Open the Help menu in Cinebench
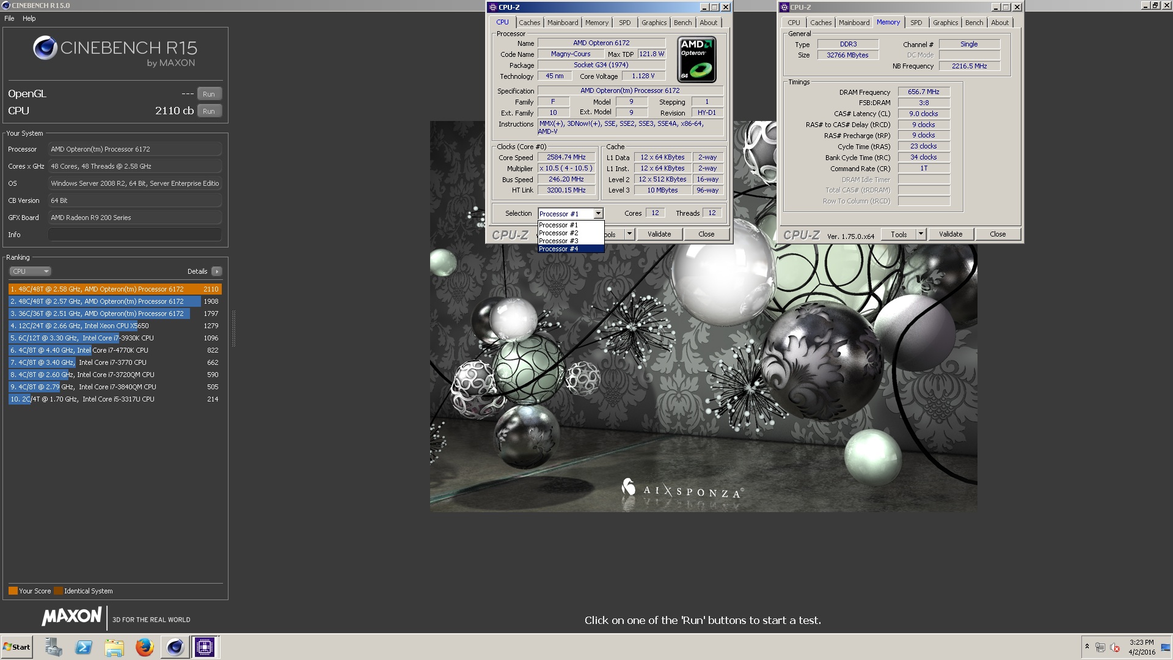Image resolution: width=1173 pixels, height=660 pixels. tap(29, 18)
